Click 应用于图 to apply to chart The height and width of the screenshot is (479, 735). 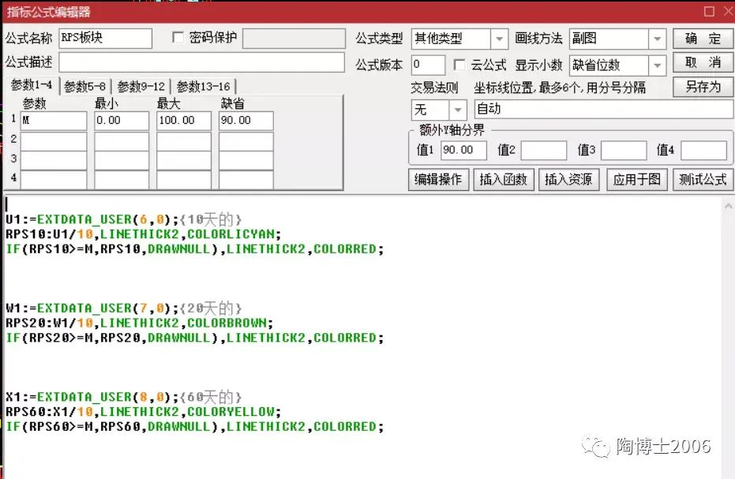pos(636,179)
